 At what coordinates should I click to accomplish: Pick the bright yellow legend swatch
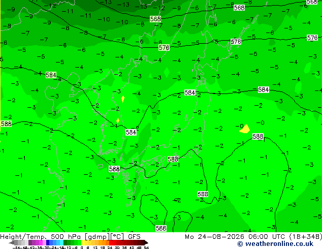point(83,242)
